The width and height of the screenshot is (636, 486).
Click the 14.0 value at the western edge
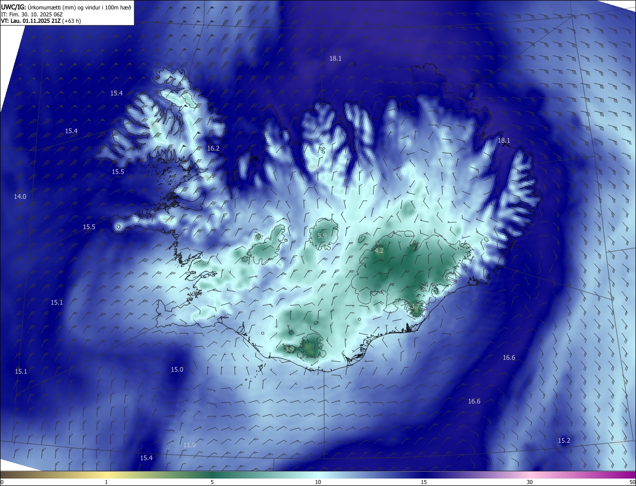point(20,197)
